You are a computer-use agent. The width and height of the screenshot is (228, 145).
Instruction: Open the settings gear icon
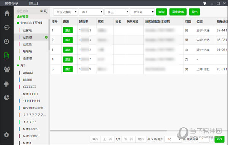pyautogui.click(x=6, y=135)
